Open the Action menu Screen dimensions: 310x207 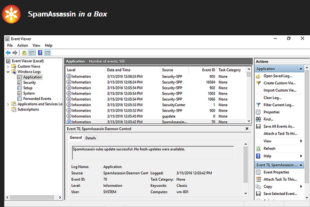[x=22, y=46]
